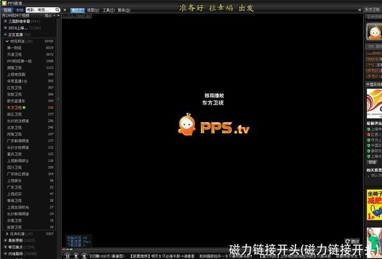Expand the 2010上海 category
382x259 pixels.
[5, 27]
